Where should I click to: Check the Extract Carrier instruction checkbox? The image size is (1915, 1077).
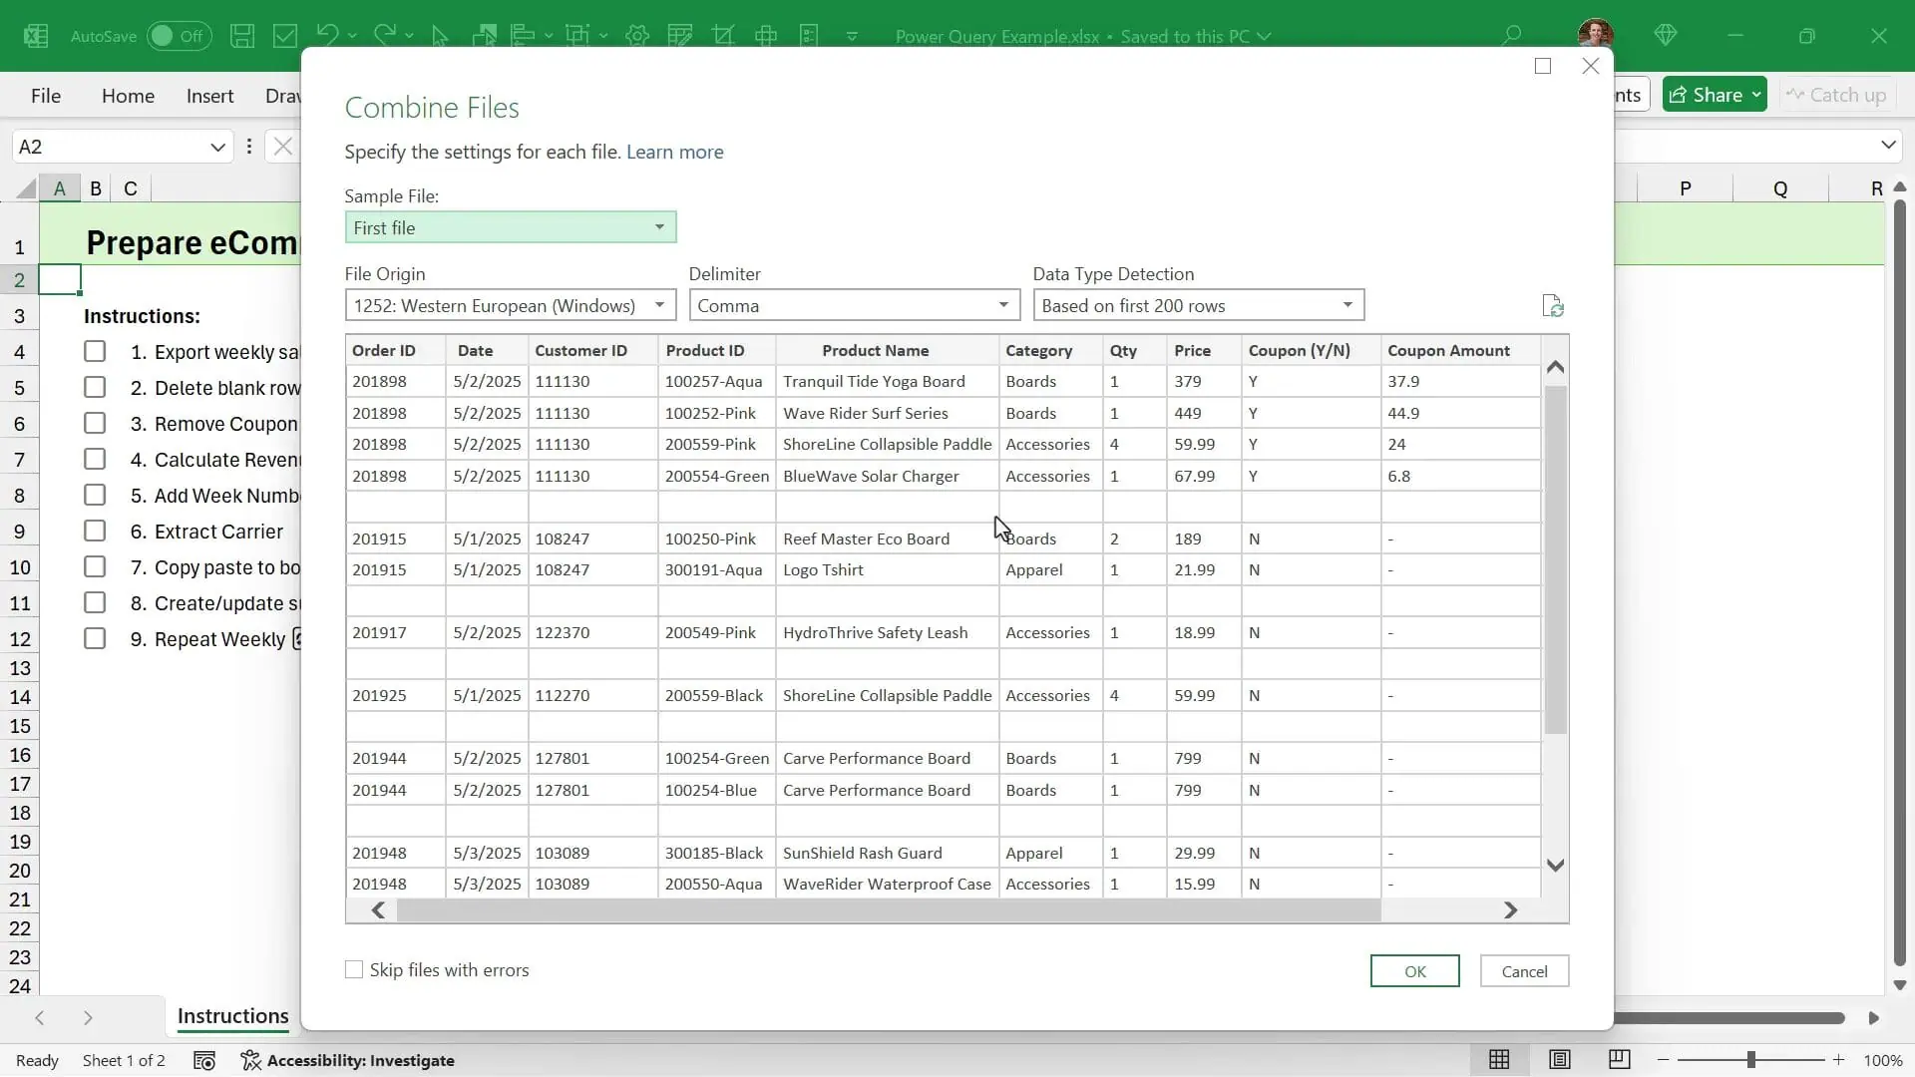96,530
